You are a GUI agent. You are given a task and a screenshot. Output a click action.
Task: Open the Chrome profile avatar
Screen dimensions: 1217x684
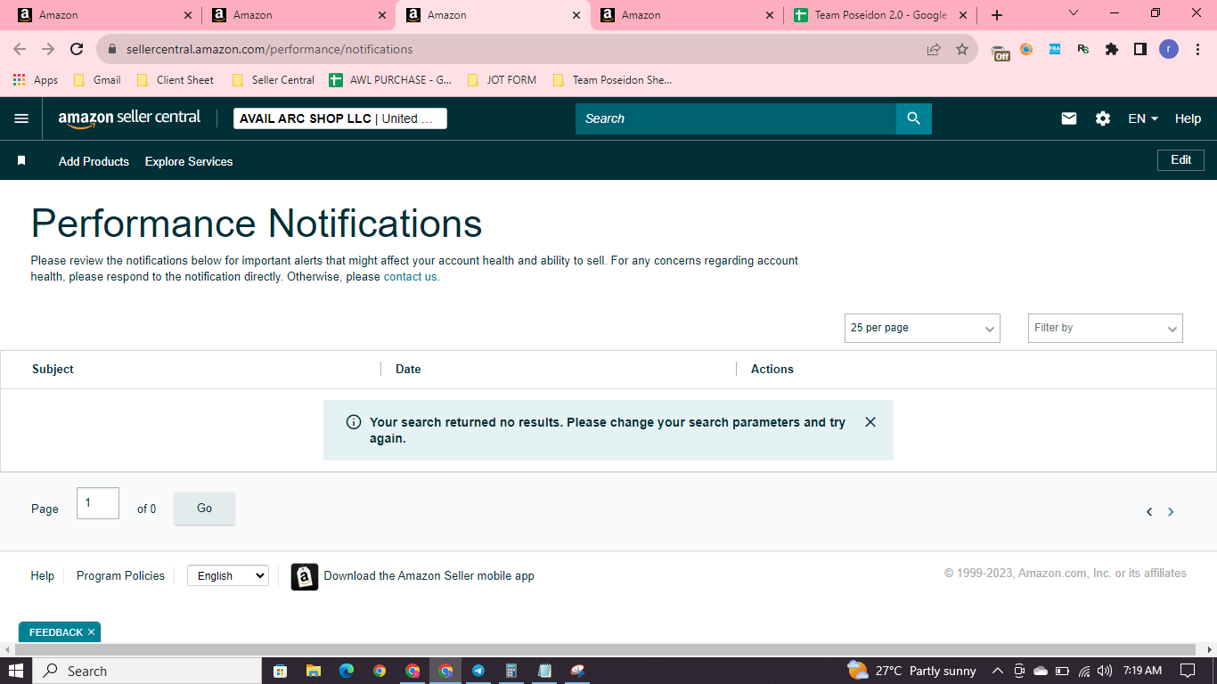pos(1169,49)
